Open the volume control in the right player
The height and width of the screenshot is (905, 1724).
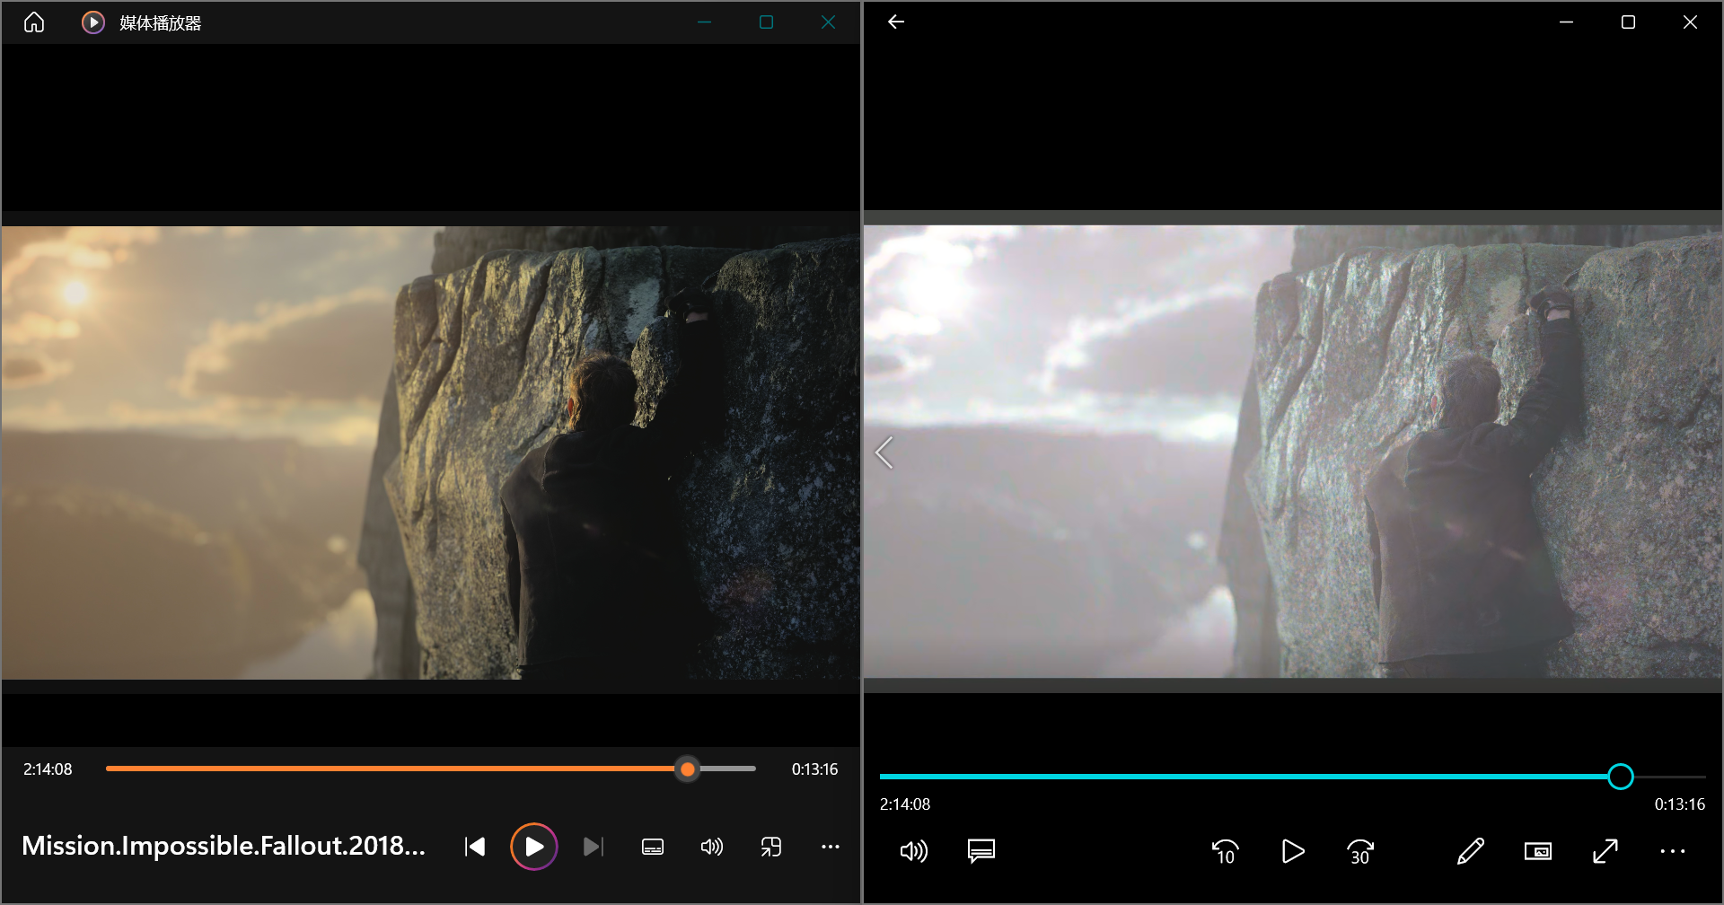tap(914, 851)
